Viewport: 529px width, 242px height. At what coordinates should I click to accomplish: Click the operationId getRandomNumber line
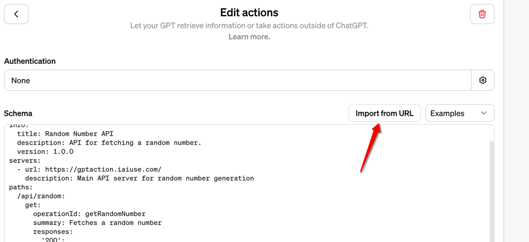pyautogui.click(x=89, y=214)
